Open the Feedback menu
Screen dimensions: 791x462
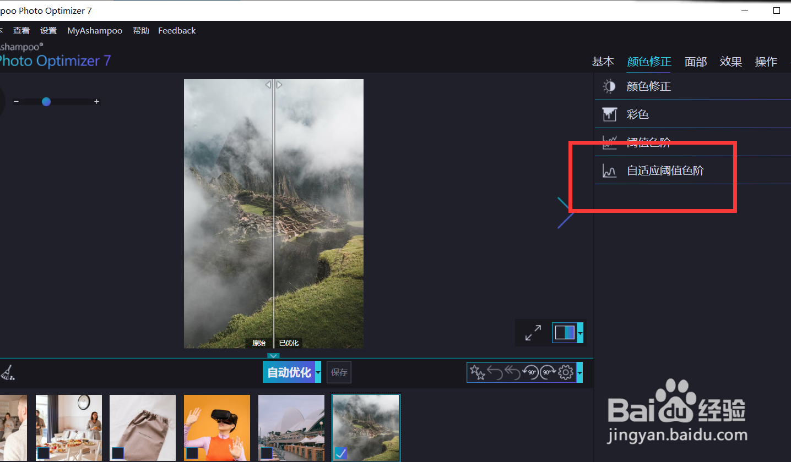pos(177,31)
